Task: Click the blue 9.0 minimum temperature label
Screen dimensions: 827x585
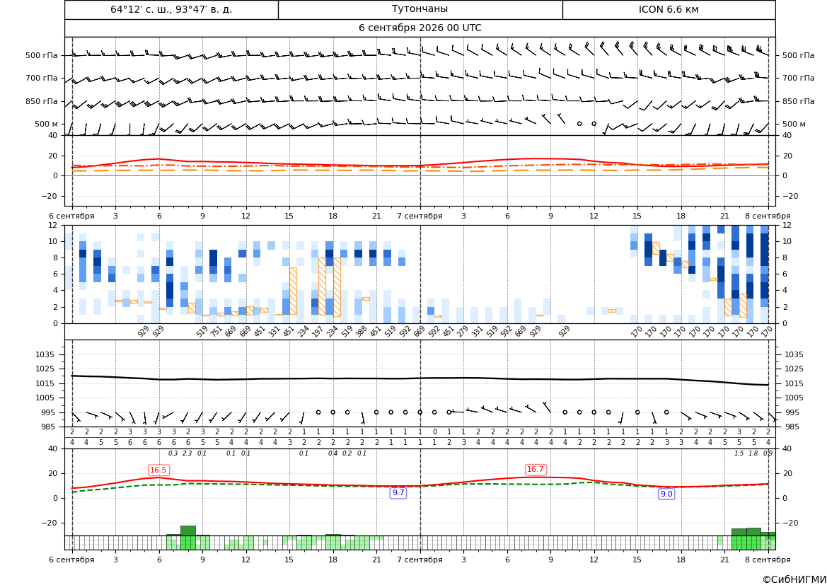Action: coord(666,494)
